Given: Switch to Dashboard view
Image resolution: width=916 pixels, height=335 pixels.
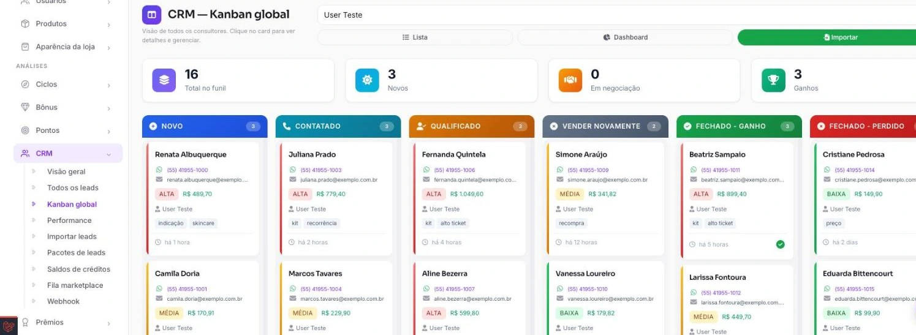Looking at the screenshot, I should click(x=625, y=37).
